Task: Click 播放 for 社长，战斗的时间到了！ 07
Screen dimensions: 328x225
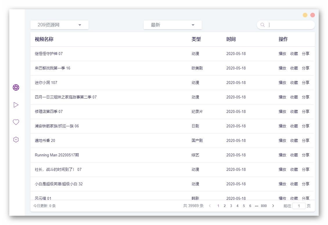Action: pos(282,169)
